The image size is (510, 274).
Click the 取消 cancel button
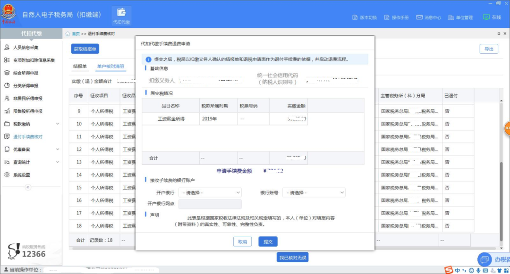tap(242, 241)
